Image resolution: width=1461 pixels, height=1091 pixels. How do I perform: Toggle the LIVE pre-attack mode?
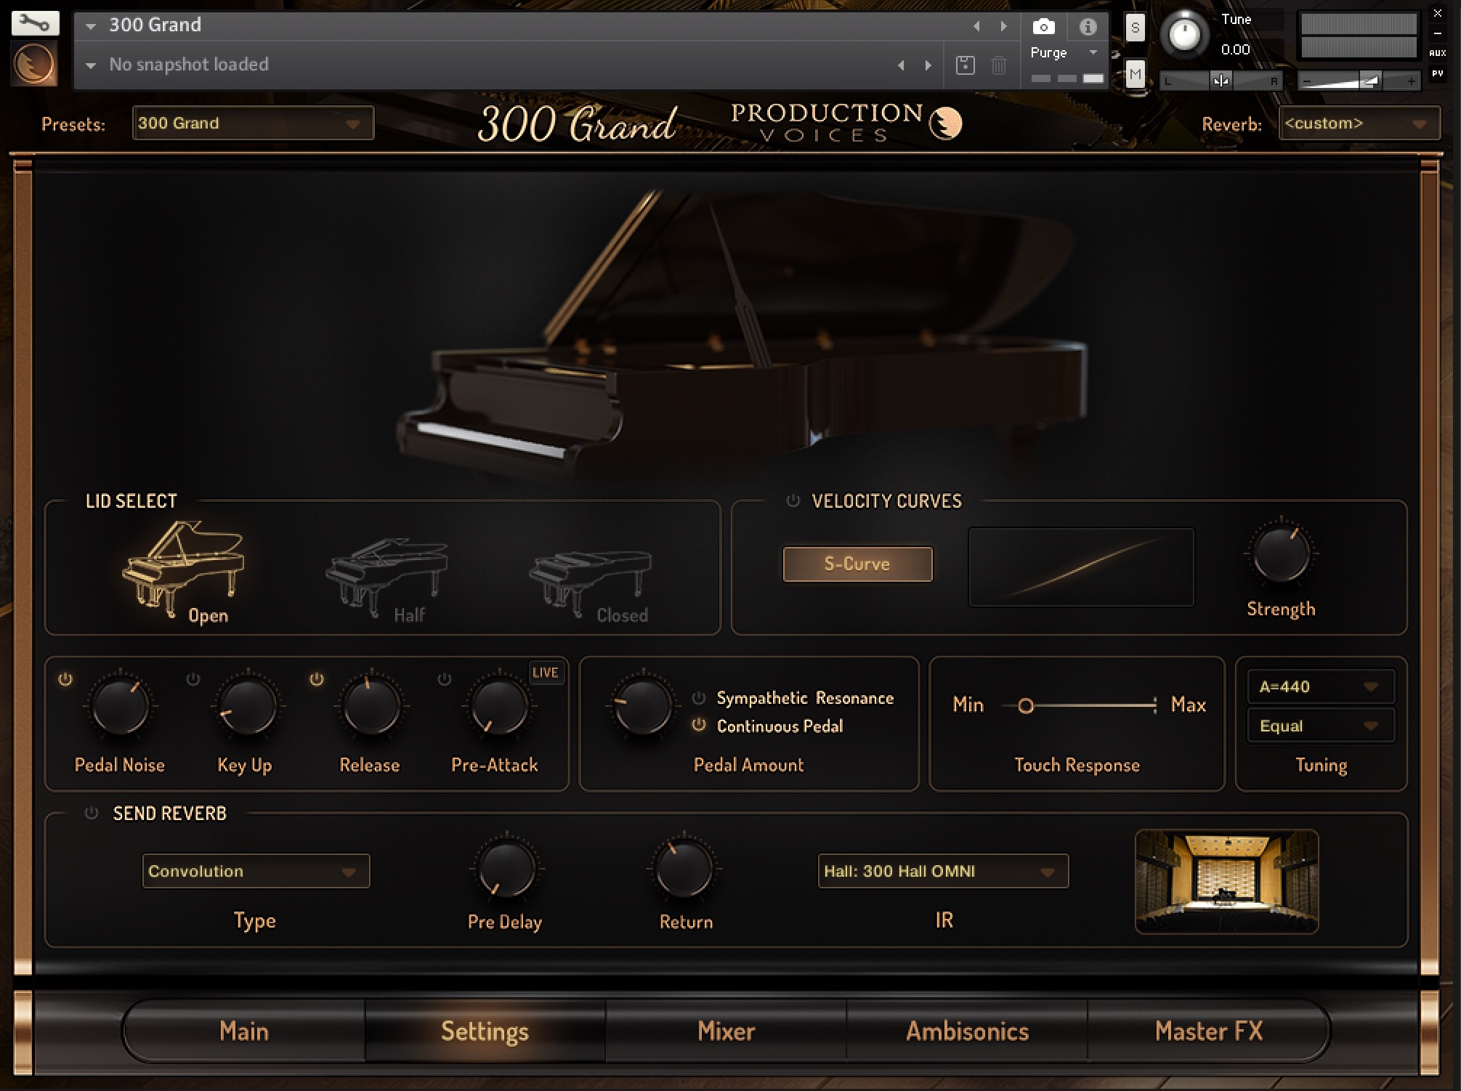[545, 673]
